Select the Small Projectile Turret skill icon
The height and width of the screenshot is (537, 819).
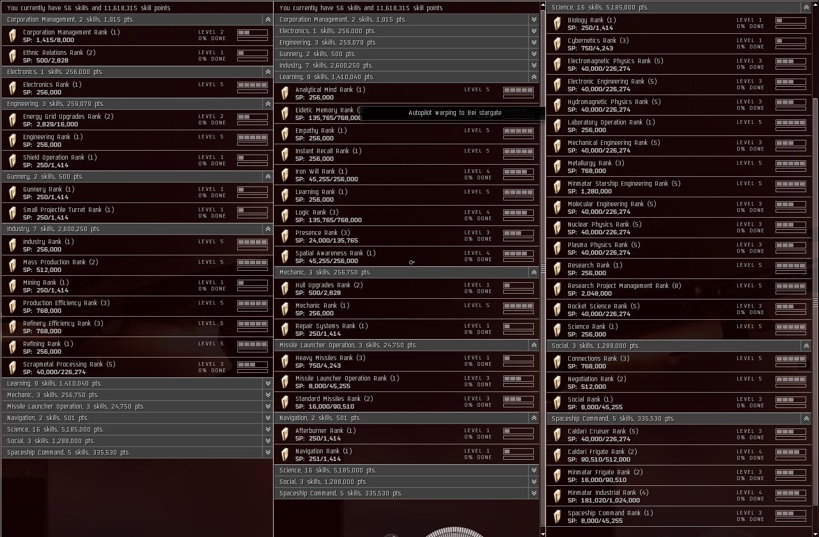(x=12, y=213)
